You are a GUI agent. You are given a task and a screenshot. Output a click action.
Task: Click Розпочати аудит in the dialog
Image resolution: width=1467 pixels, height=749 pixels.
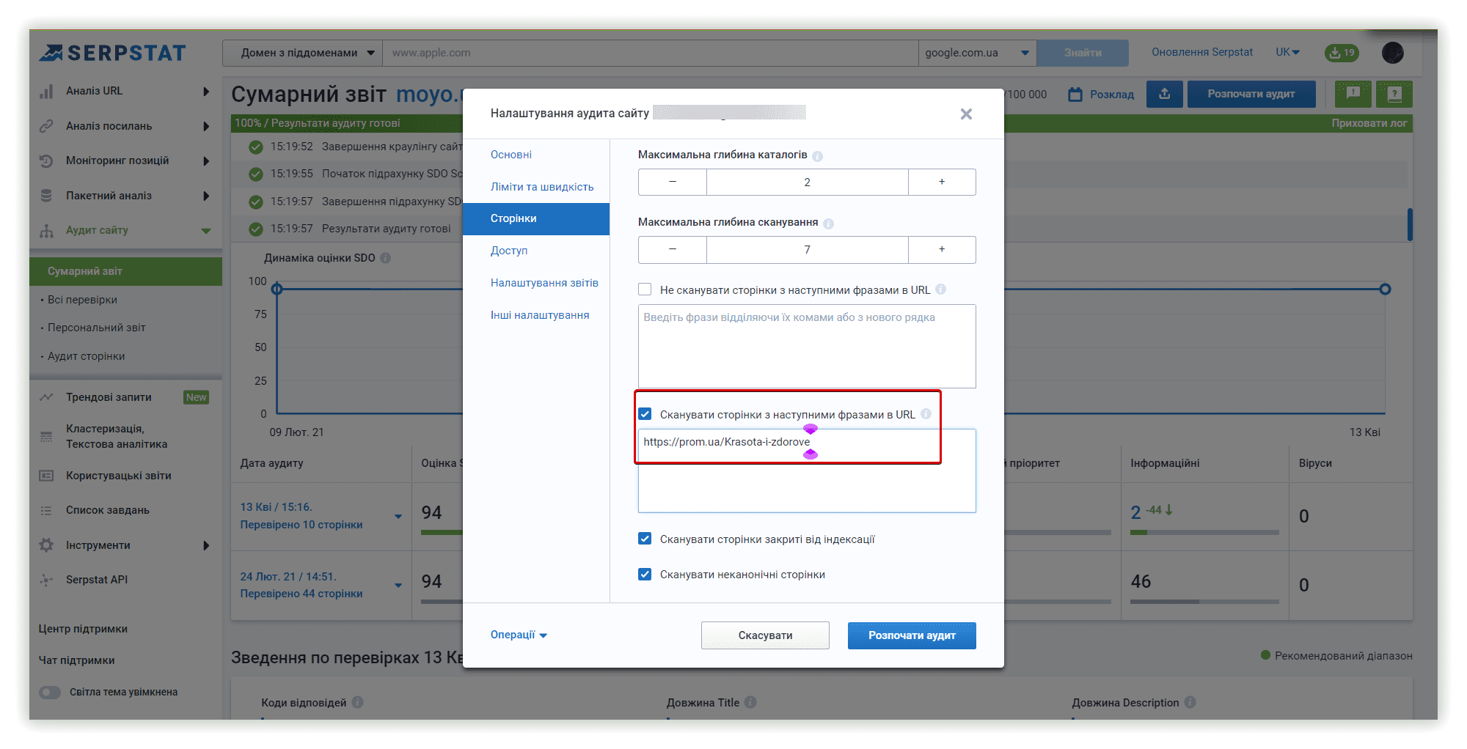pyautogui.click(x=912, y=635)
